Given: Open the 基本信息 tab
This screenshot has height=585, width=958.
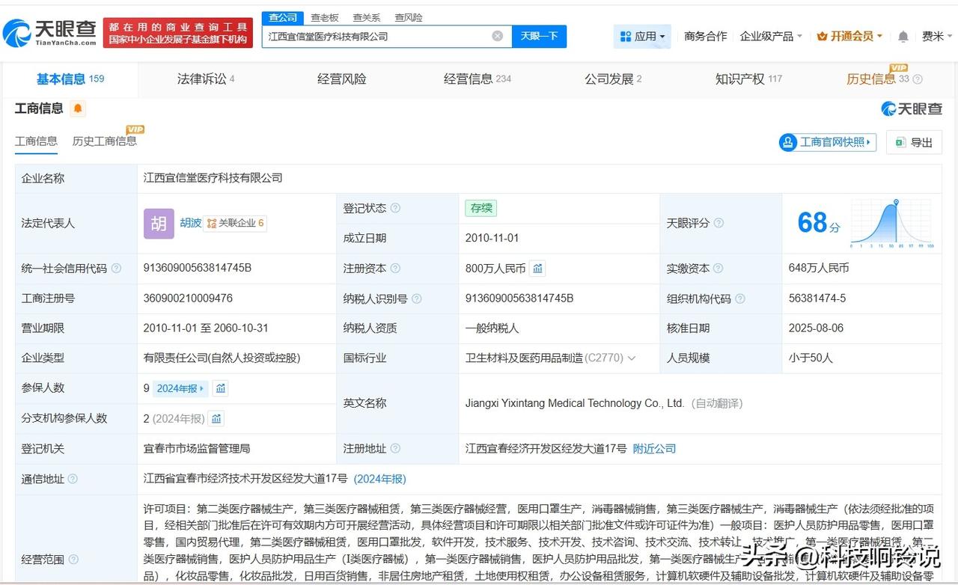Looking at the screenshot, I should 70,79.
